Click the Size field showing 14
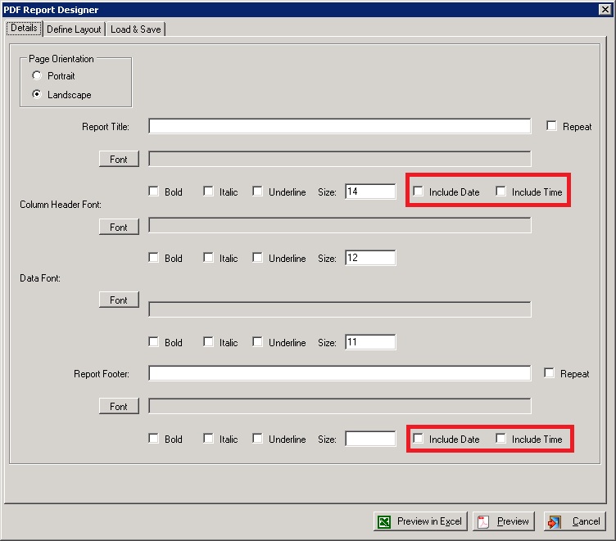Image resolution: width=616 pixels, height=541 pixels. click(x=370, y=192)
